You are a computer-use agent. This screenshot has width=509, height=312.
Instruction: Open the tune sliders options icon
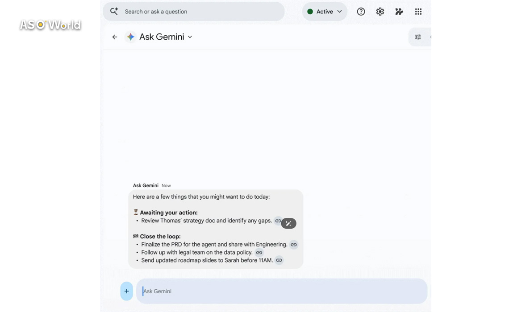(418, 37)
